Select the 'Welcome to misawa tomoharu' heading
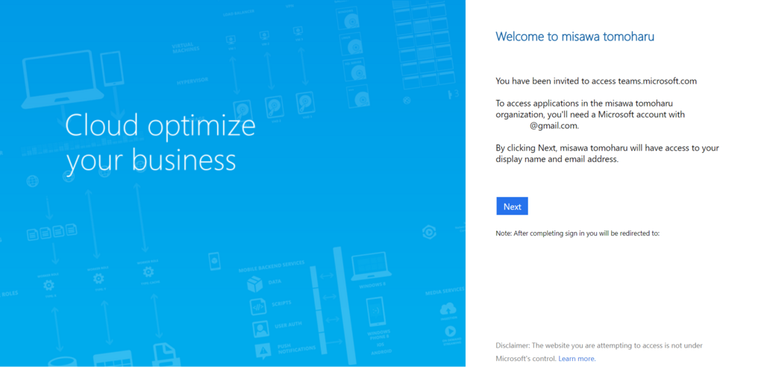Viewport: 764px width, 367px height. 575,37
